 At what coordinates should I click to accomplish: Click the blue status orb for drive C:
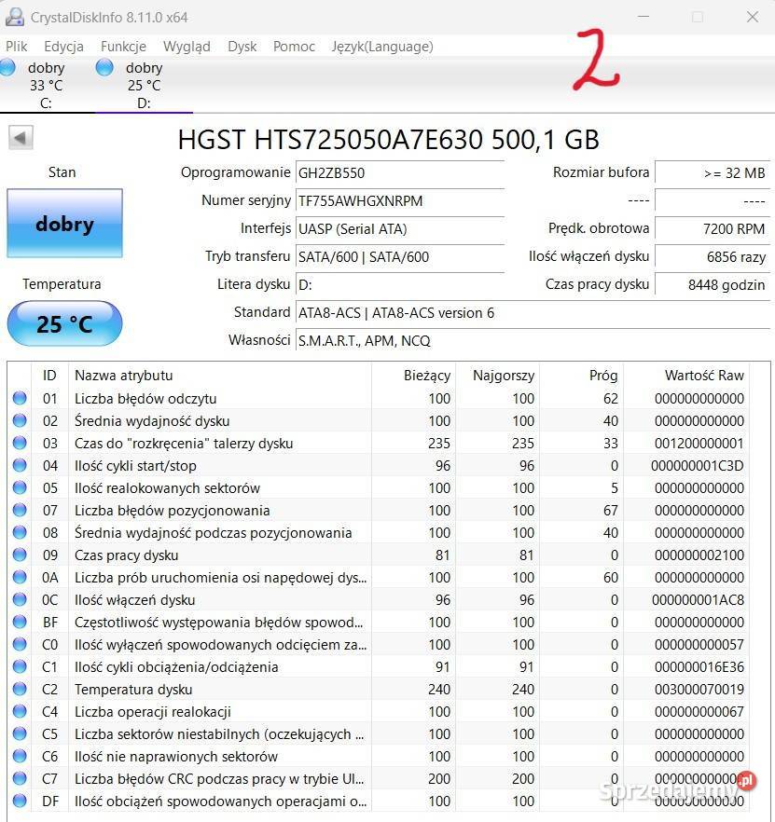click(7, 68)
